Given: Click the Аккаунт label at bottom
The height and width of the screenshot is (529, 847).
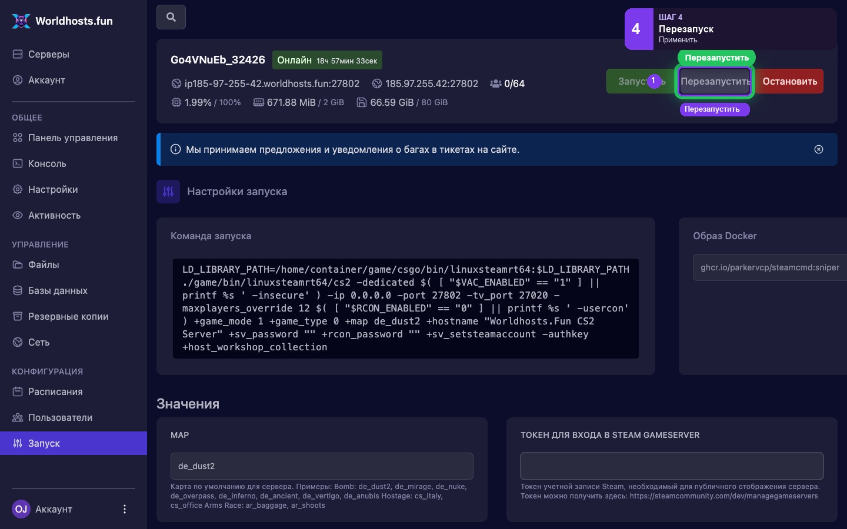Looking at the screenshot, I should pyautogui.click(x=54, y=509).
